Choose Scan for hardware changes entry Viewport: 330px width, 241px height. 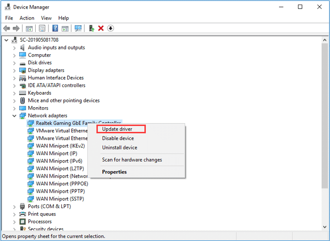(x=132, y=160)
